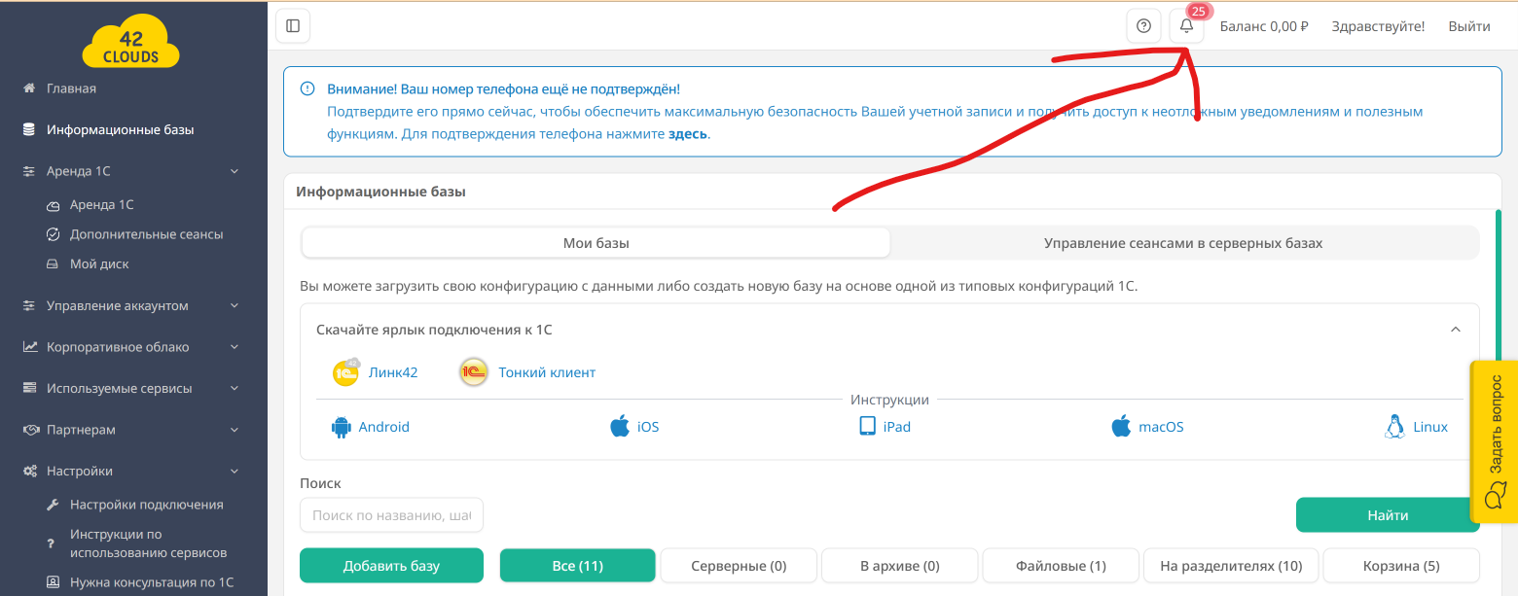Image resolution: width=1518 pixels, height=596 pixels.
Task: Click the search field for base name
Action: tap(391, 515)
